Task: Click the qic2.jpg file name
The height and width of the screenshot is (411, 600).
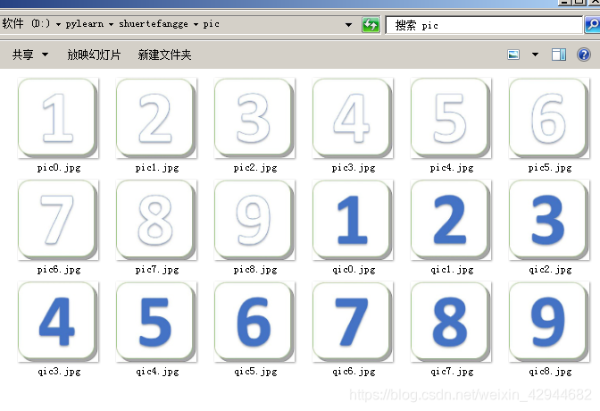Action: pyautogui.click(x=550, y=270)
